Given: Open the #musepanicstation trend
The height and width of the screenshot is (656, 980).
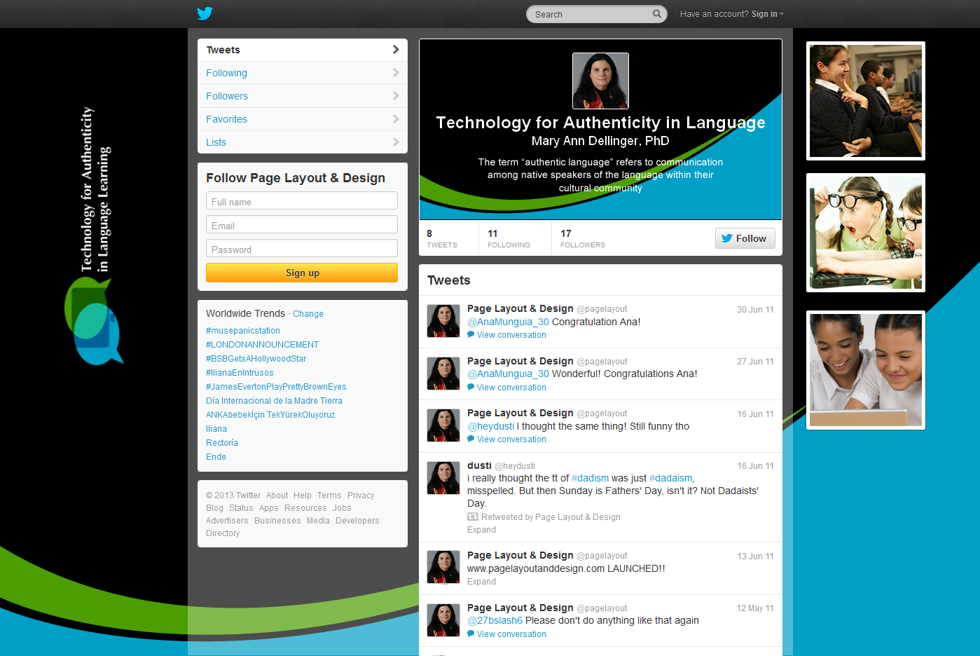Looking at the screenshot, I should 243,331.
